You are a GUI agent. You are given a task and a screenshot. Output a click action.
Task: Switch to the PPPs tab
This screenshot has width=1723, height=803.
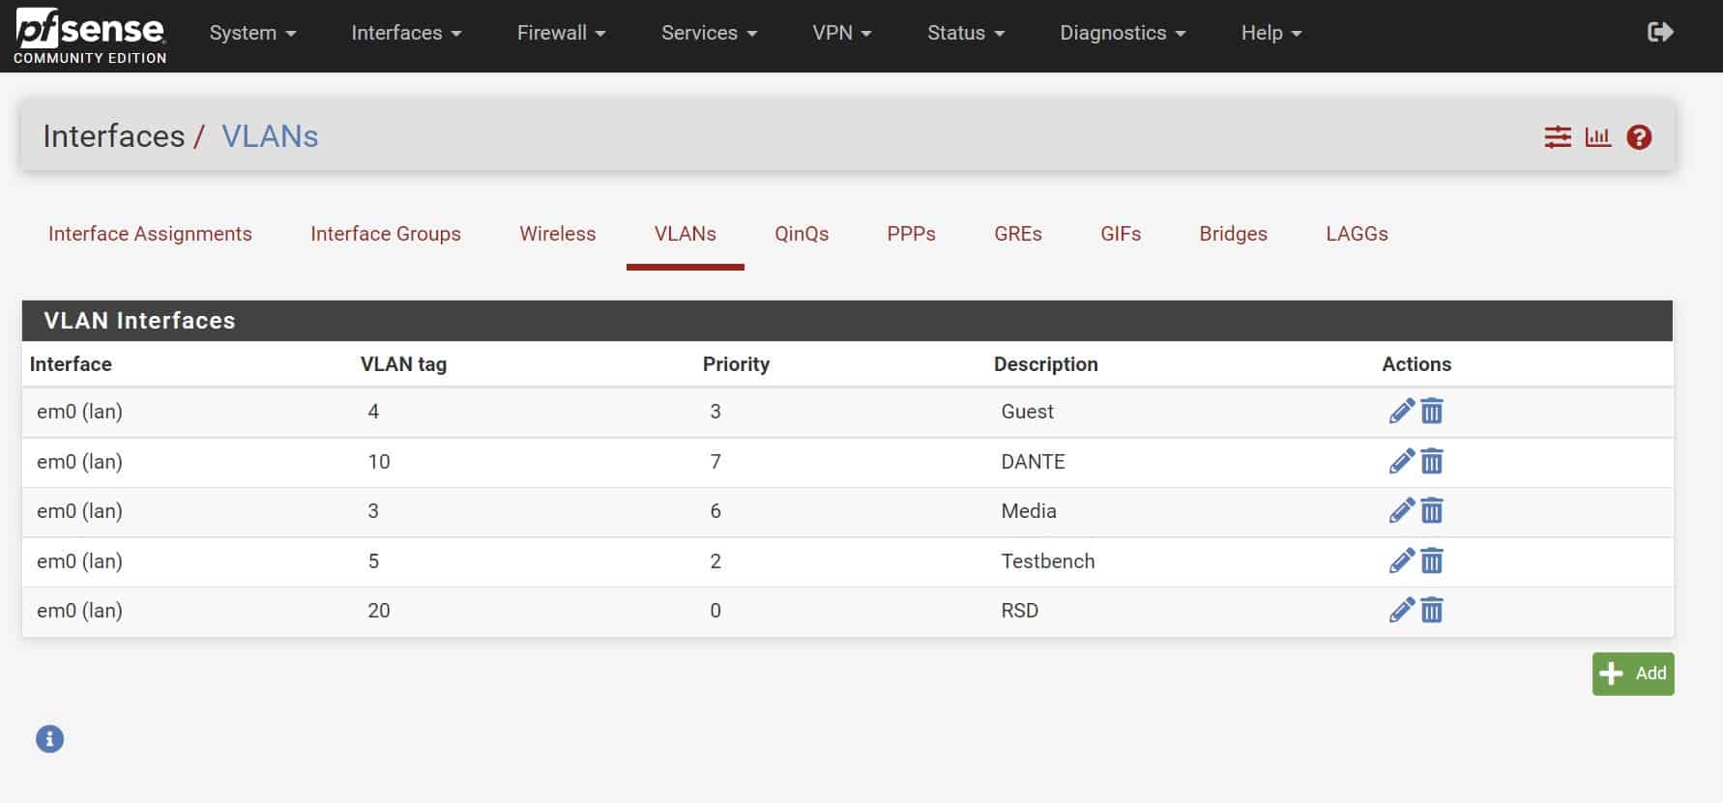click(x=912, y=234)
